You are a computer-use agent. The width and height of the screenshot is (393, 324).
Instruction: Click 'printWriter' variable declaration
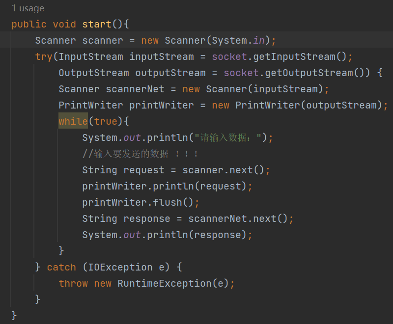click(x=162, y=105)
